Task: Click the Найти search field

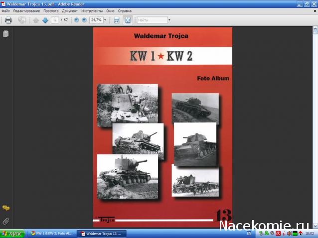Action: (153, 20)
